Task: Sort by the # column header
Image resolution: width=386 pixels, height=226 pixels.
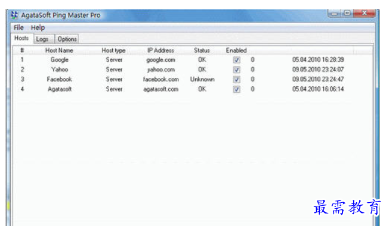Action: tap(22, 51)
